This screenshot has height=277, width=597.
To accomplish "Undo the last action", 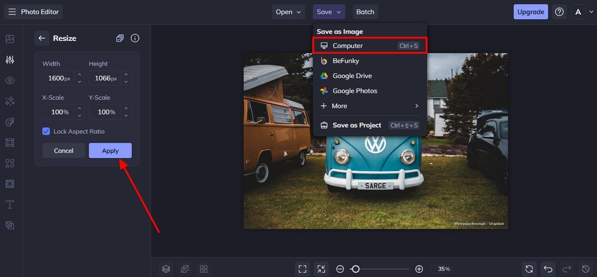I will tap(548, 269).
